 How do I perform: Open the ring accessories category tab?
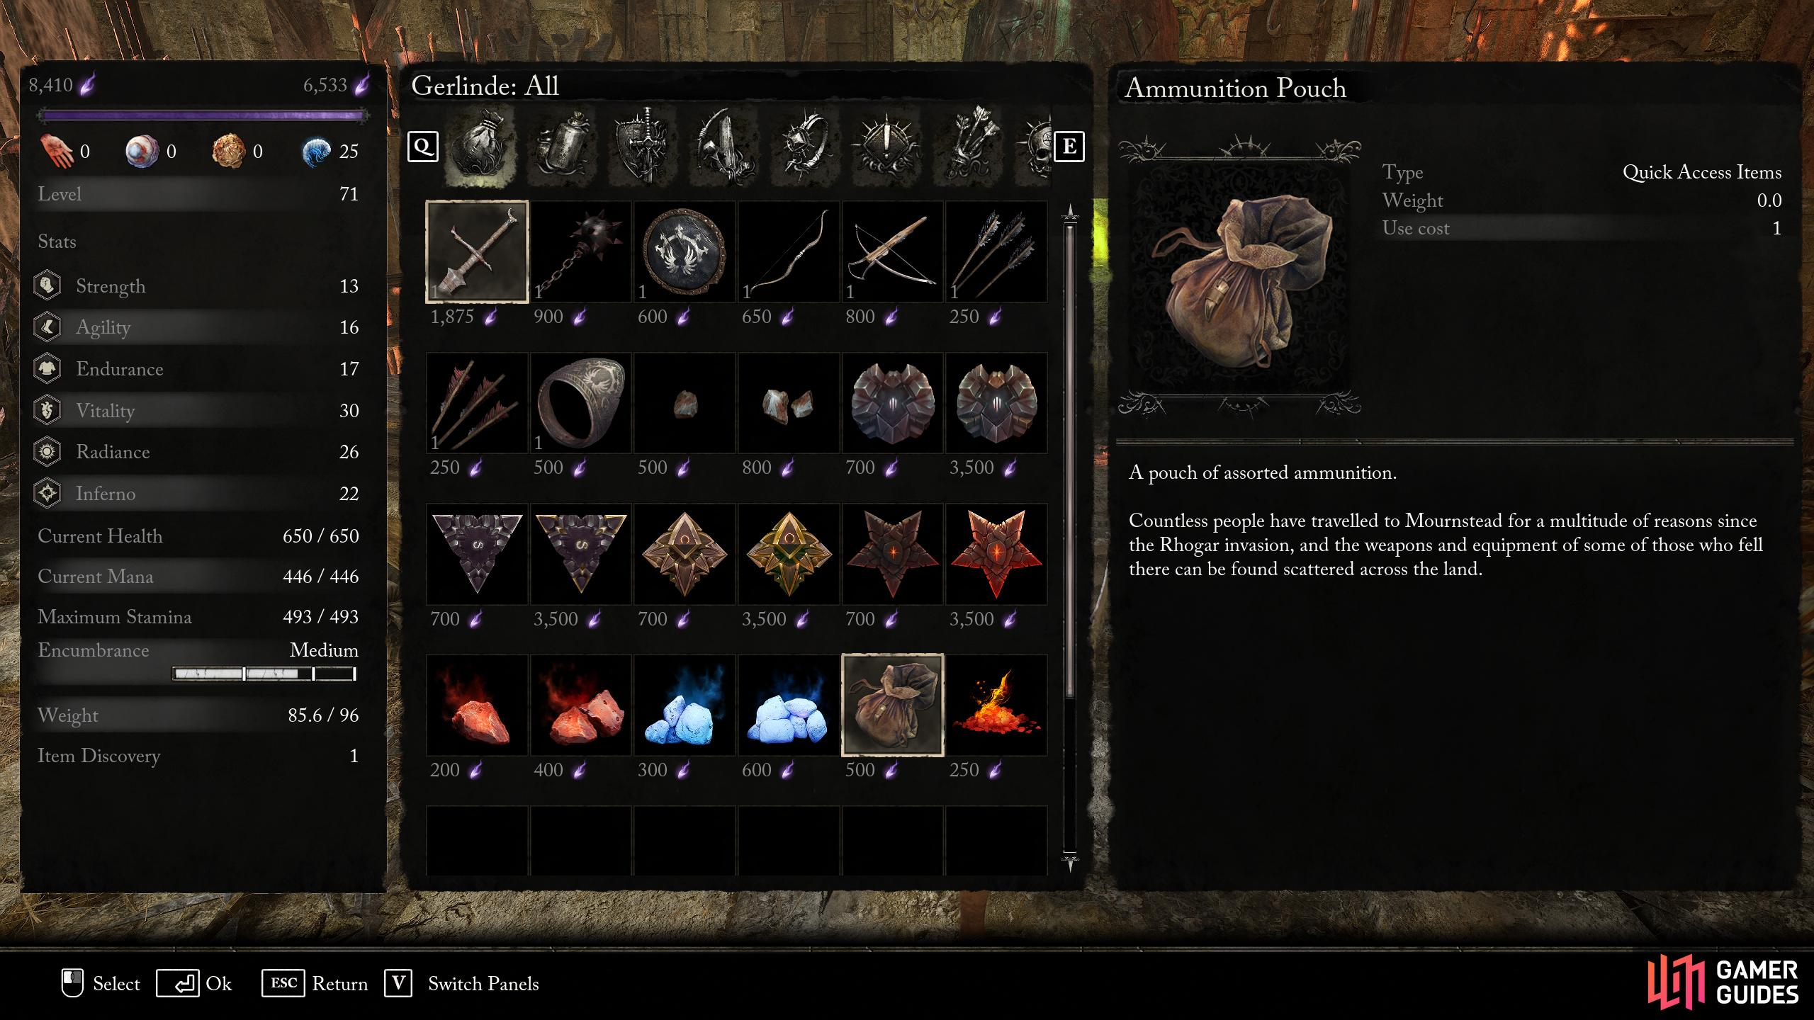click(806, 147)
